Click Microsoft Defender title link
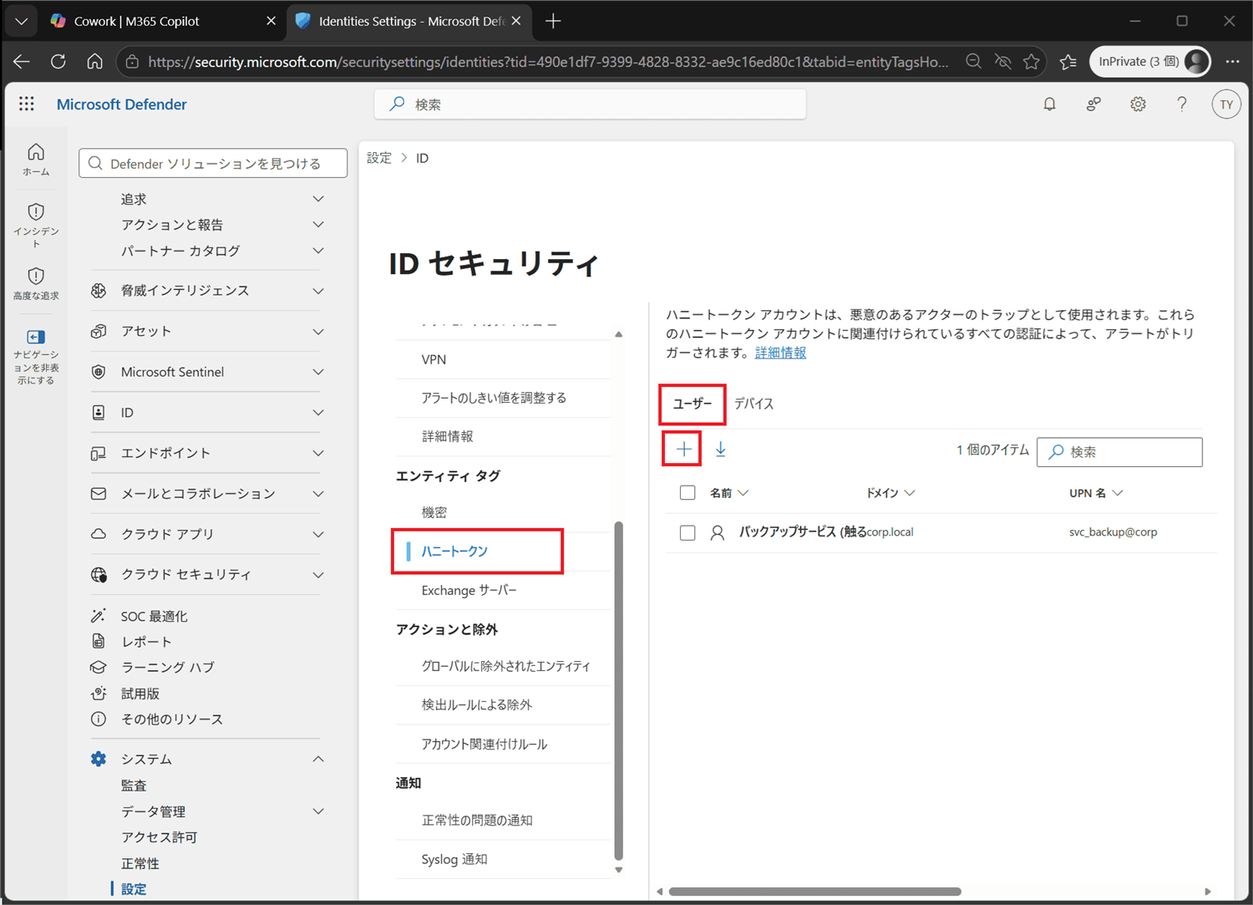The width and height of the screenshot is (1253, 905). [x=122, y=104]
